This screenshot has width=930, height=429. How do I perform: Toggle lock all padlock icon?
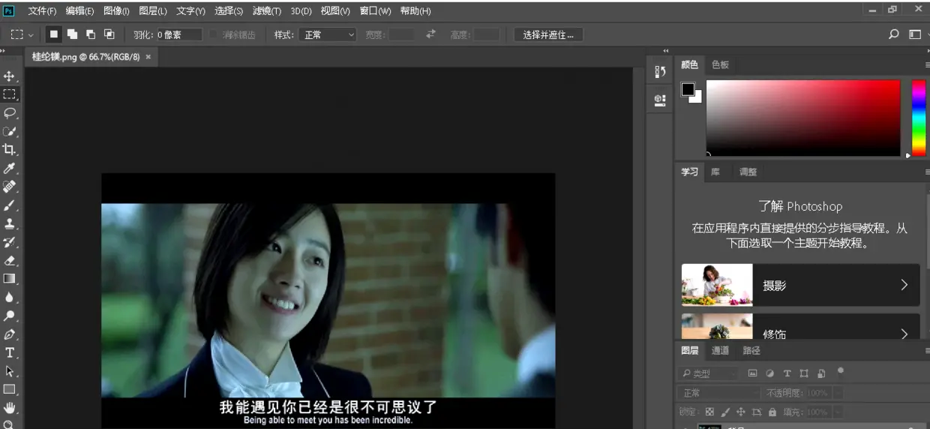(x=772, y=412)
